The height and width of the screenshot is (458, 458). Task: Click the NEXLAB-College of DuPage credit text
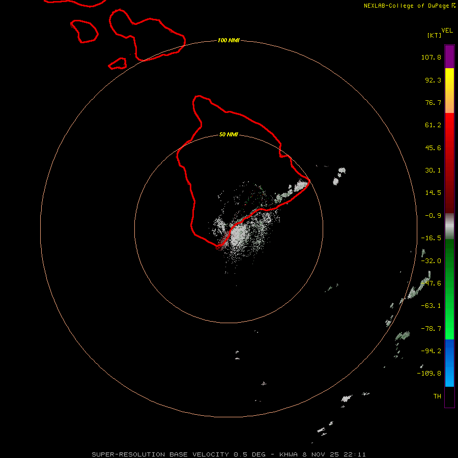407,6
